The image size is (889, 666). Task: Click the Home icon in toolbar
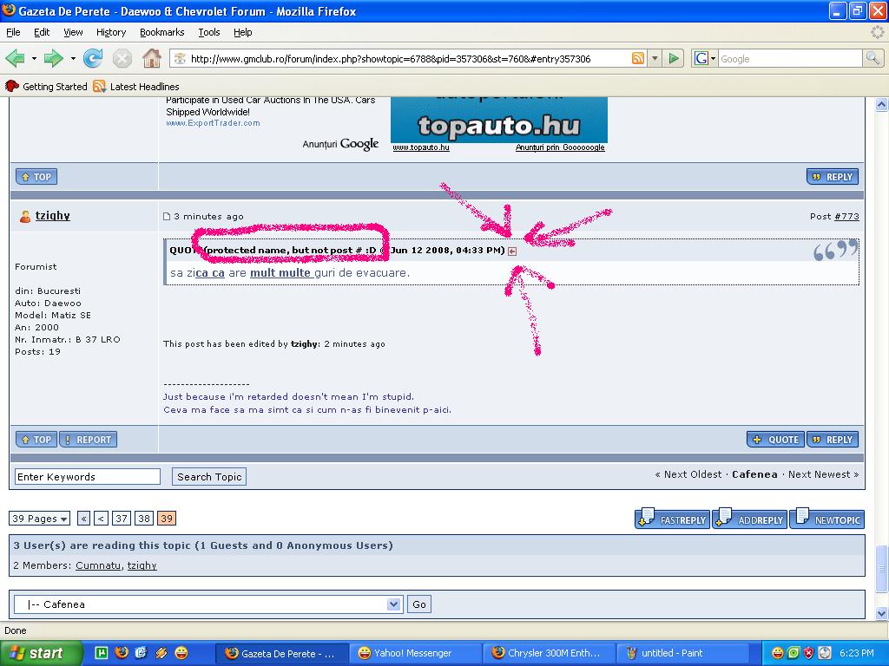(x=152, y=59)
